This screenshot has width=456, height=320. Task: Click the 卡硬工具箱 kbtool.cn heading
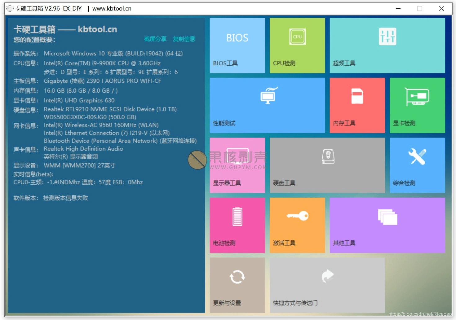point(65,29)
